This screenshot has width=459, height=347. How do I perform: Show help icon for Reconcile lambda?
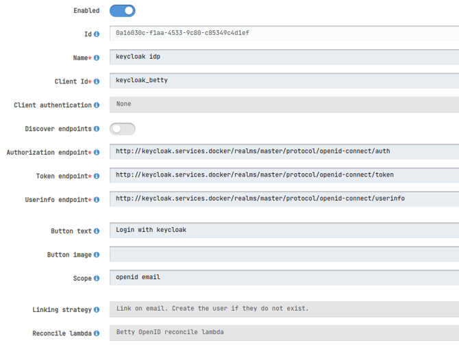point(97,333)
